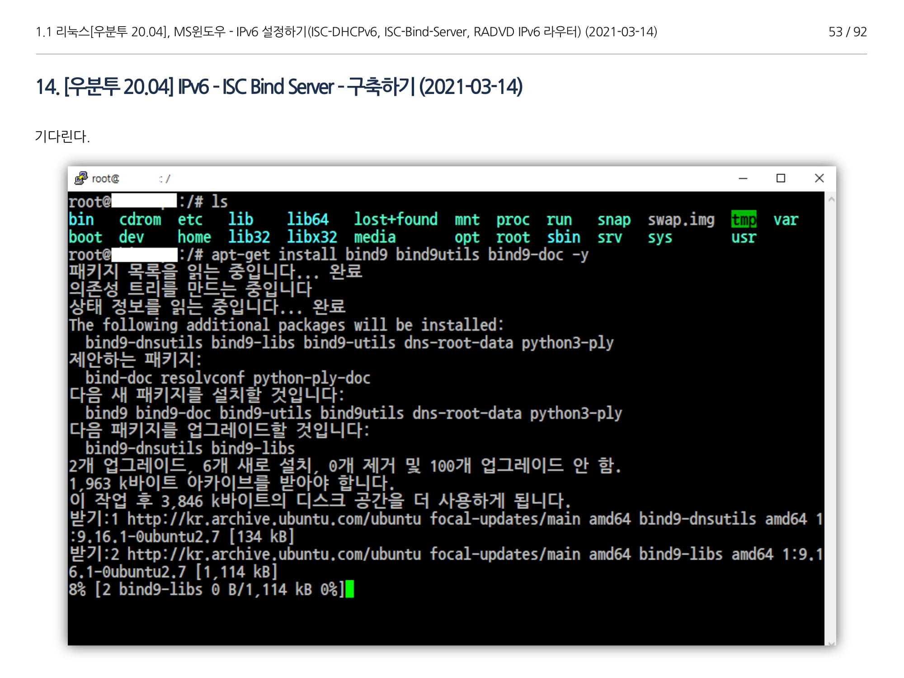Maximize the PuTTY terminal window
Screen dimensions: 904x678
(x=781, y=179)
